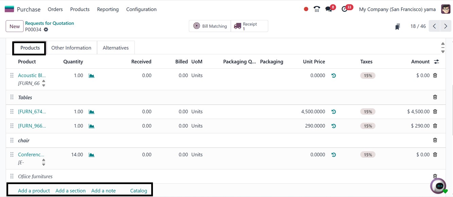This screenshot has width=453, height=197.
Task: Open the phone/VoIP icon in top bar
Action: [x=317, y=9]
